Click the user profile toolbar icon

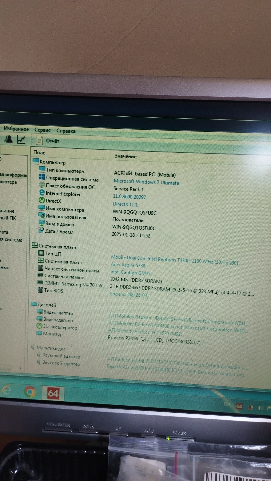[9, 139]
